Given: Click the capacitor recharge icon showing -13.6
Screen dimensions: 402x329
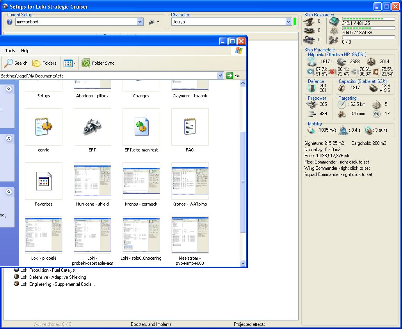Looking at the screenshot, I should tap(373, 88).
